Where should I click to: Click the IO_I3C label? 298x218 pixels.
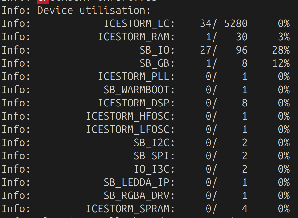pyautogui.click(x=154, y=169)
